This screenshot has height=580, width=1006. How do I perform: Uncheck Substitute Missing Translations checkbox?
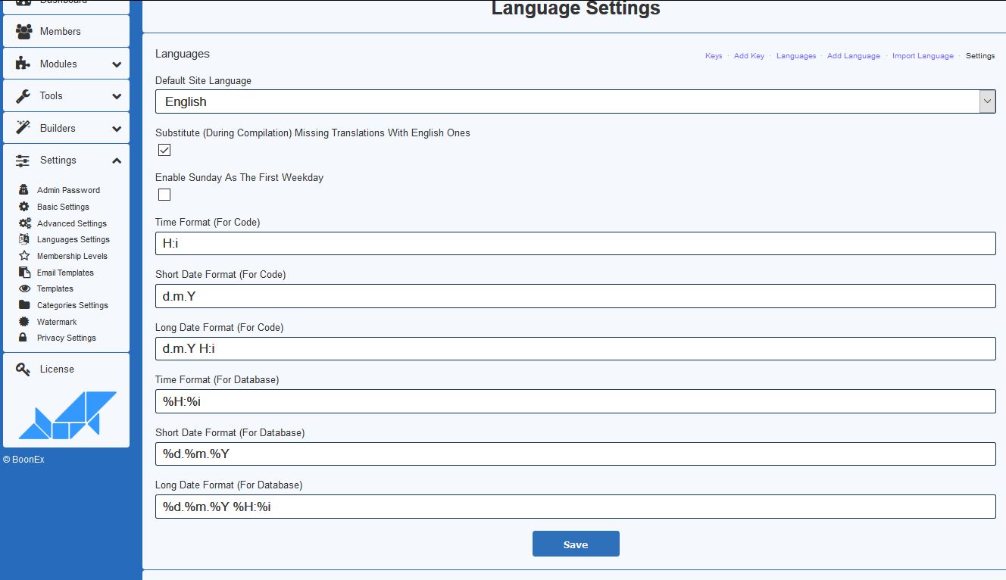(164, 150)
